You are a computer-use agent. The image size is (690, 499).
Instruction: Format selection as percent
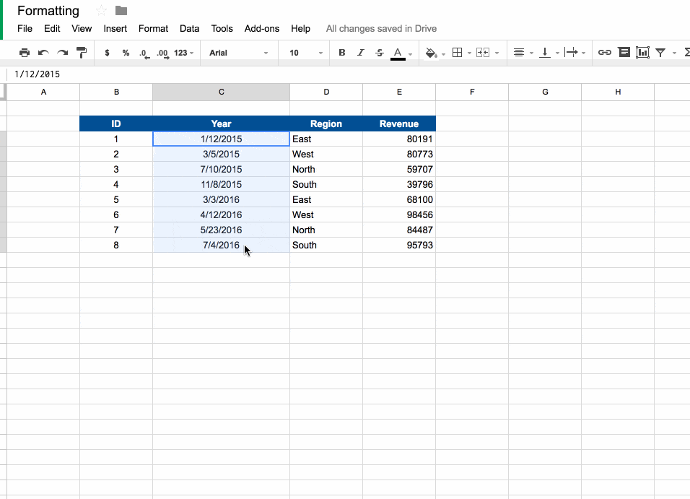[x=125, y=52]
